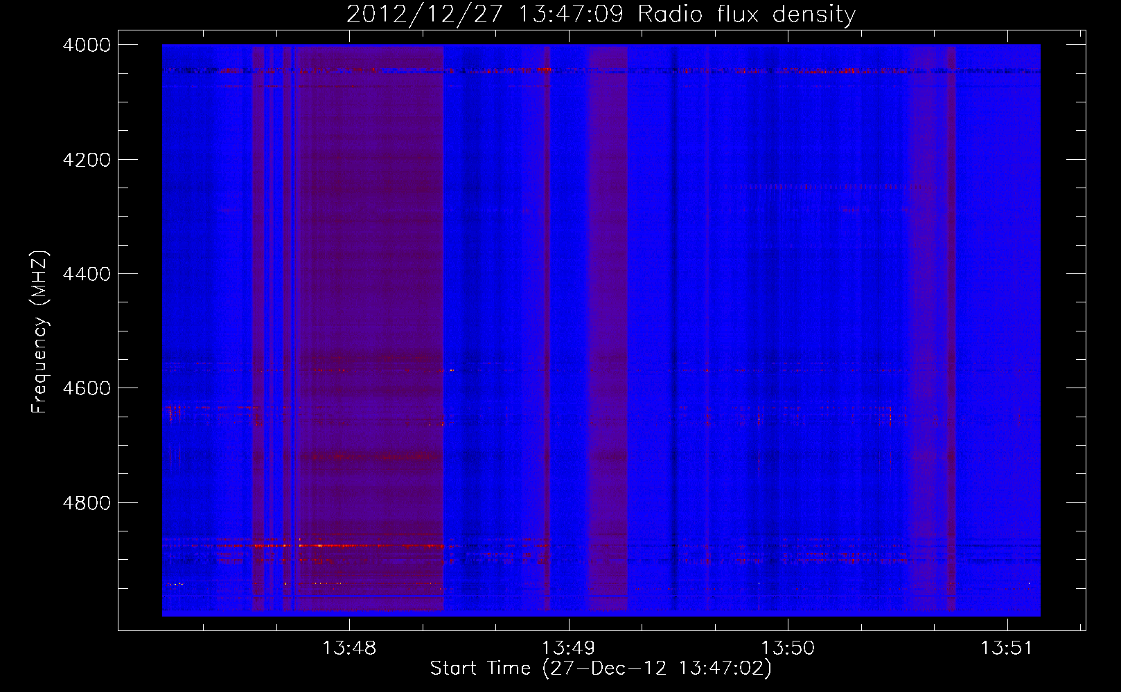Click the 13:51 time tick label

click(x=1006, y=648)
